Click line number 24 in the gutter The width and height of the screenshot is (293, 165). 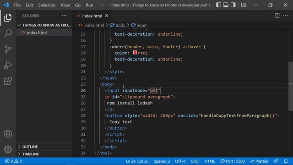click(83, 91)
